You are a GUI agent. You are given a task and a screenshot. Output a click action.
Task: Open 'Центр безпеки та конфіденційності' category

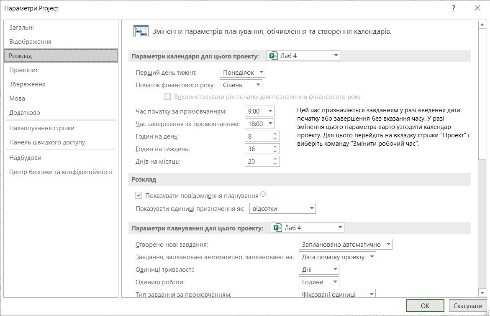click(61, 172)
